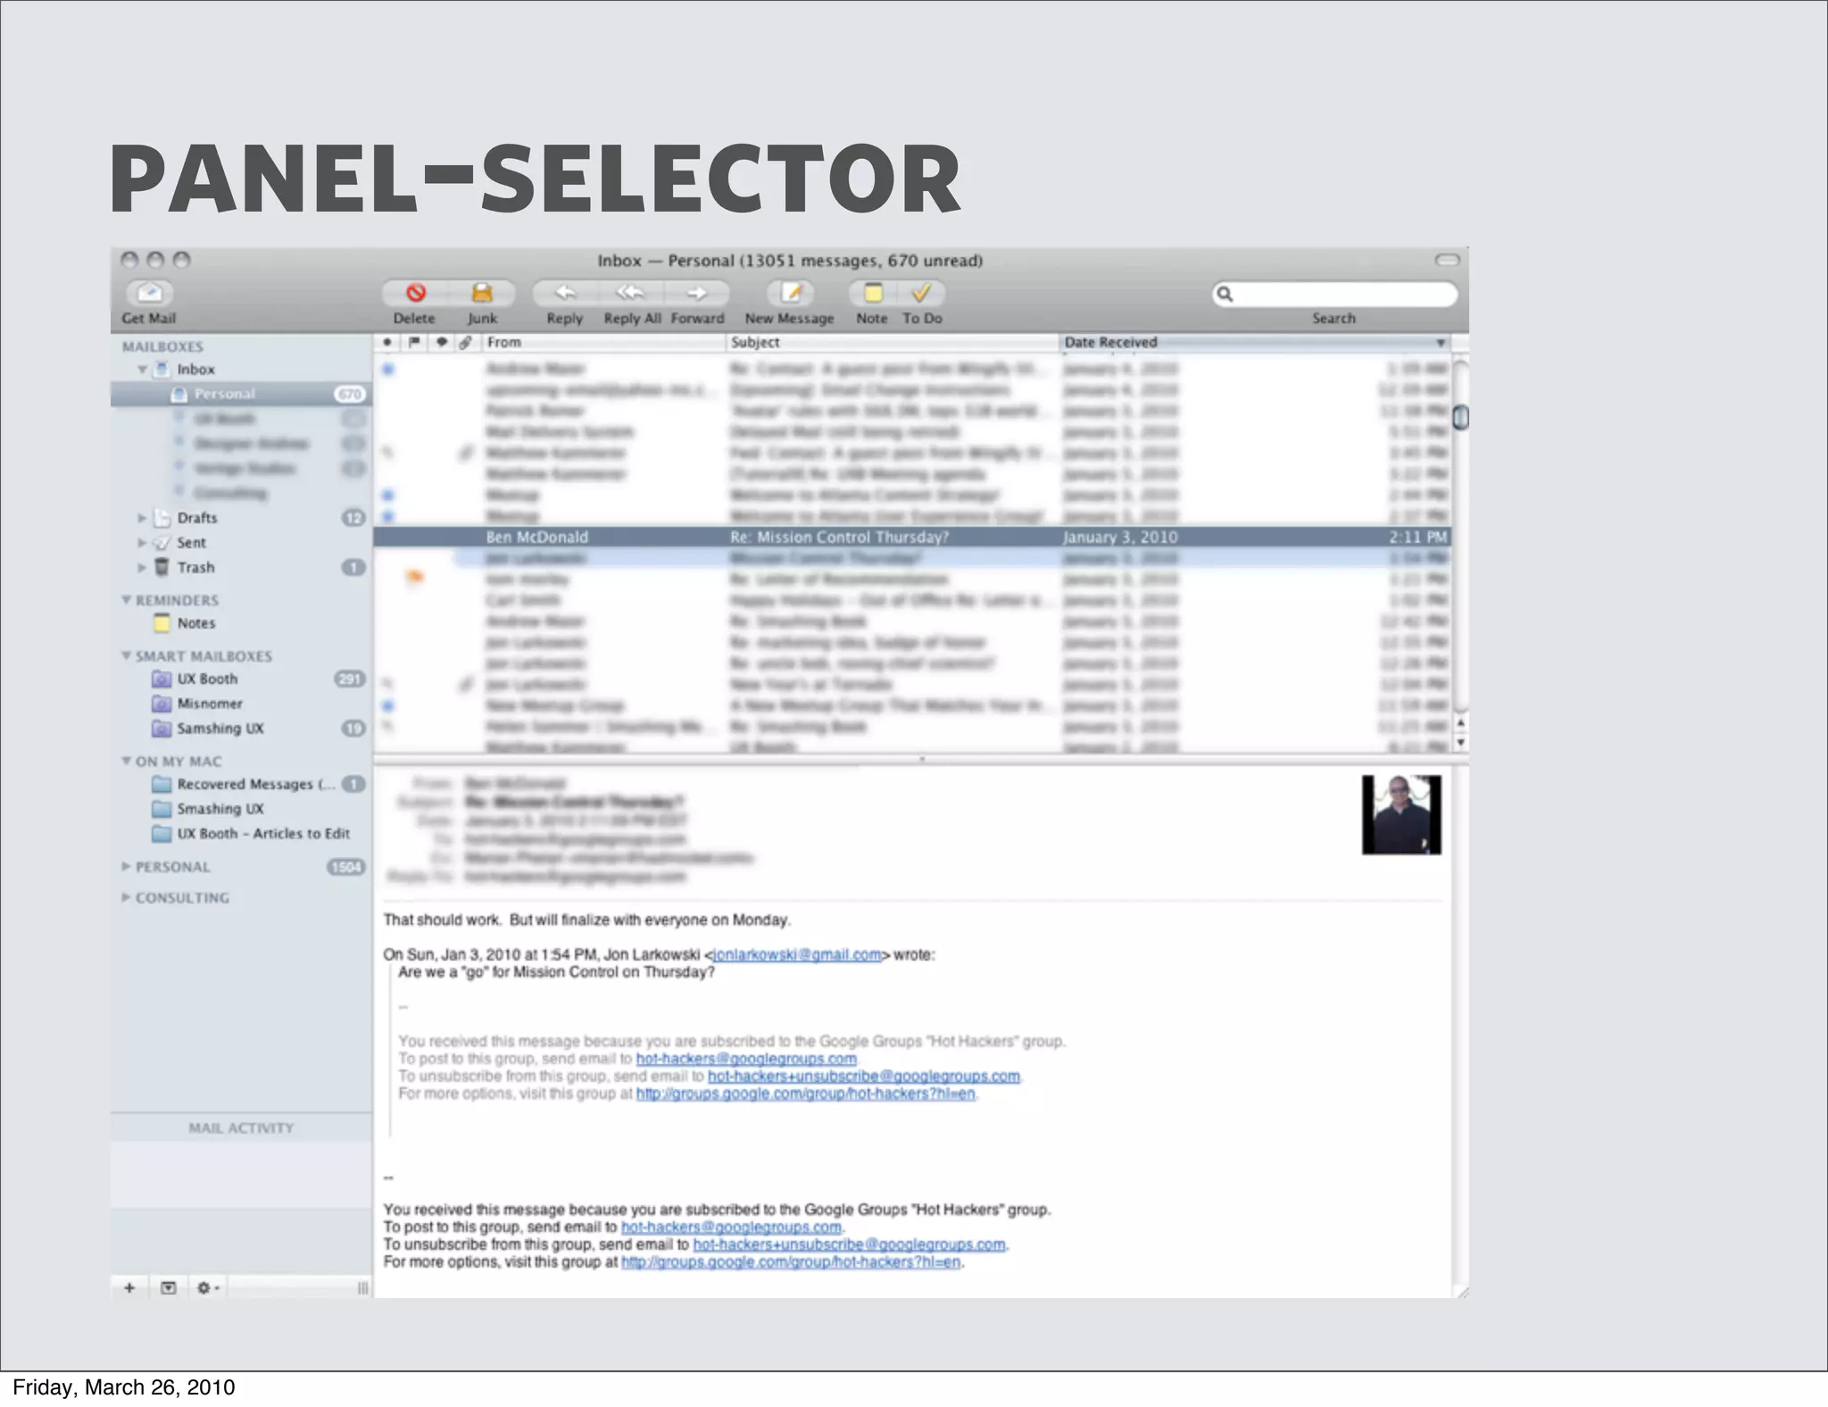1828x1407 pixels.
Task: Expand the Consulting section
Action: [x=127, y=897]
